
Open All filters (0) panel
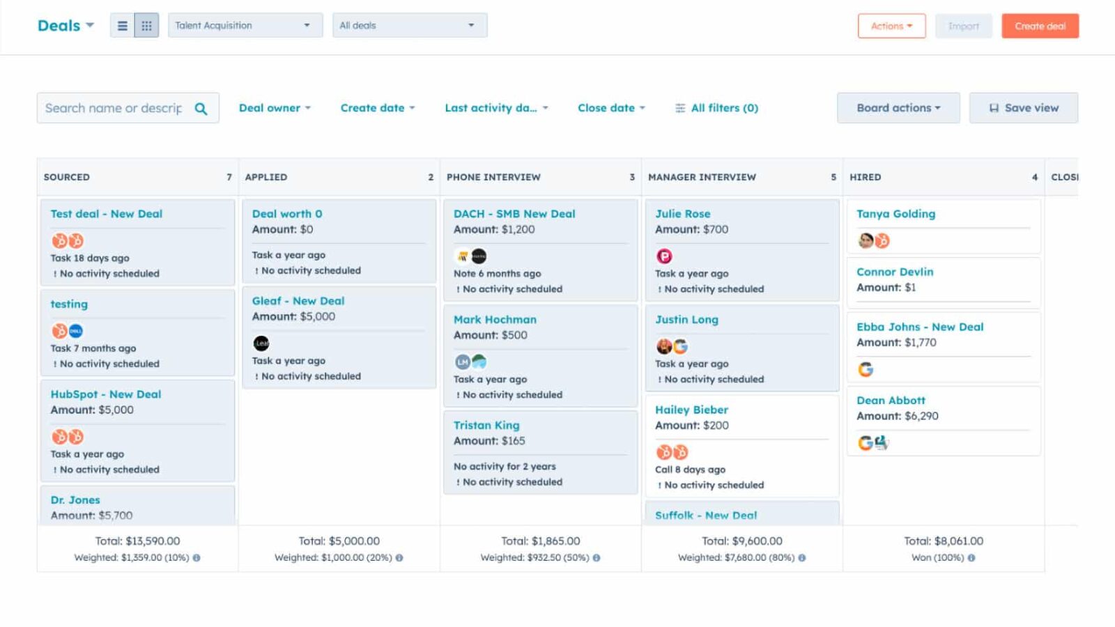point(717,108)
